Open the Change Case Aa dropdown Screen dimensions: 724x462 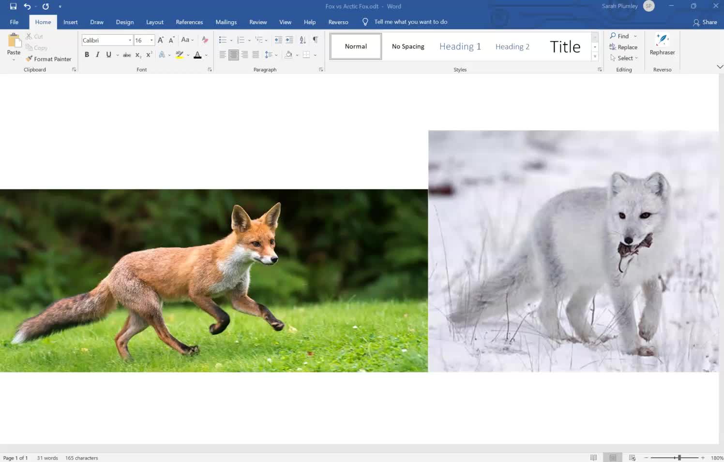pos(187,40)
